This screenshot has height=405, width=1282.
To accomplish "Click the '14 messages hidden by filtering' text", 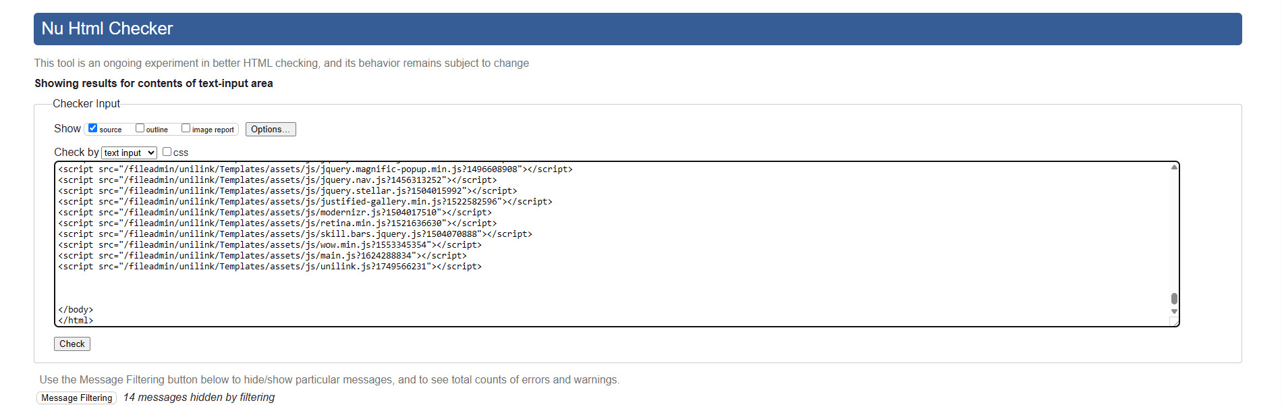I will [199, 398].
